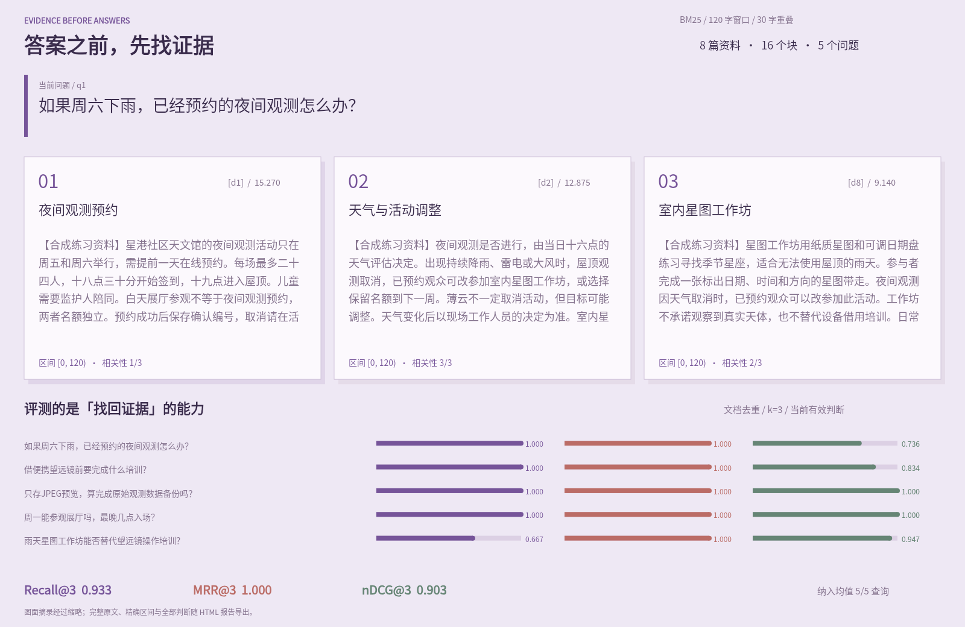This screenshot has height=627, width=965.
Task: Click the [d1] / 15.270 score label
Action: point(254,183)
